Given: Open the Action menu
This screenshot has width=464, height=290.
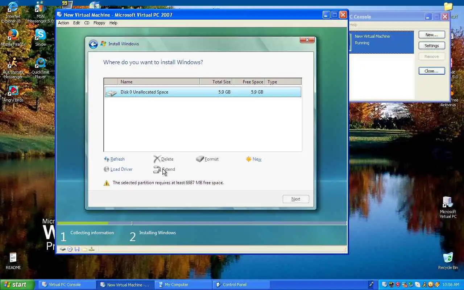Looking at the screenshot, I should click(63, 23).
